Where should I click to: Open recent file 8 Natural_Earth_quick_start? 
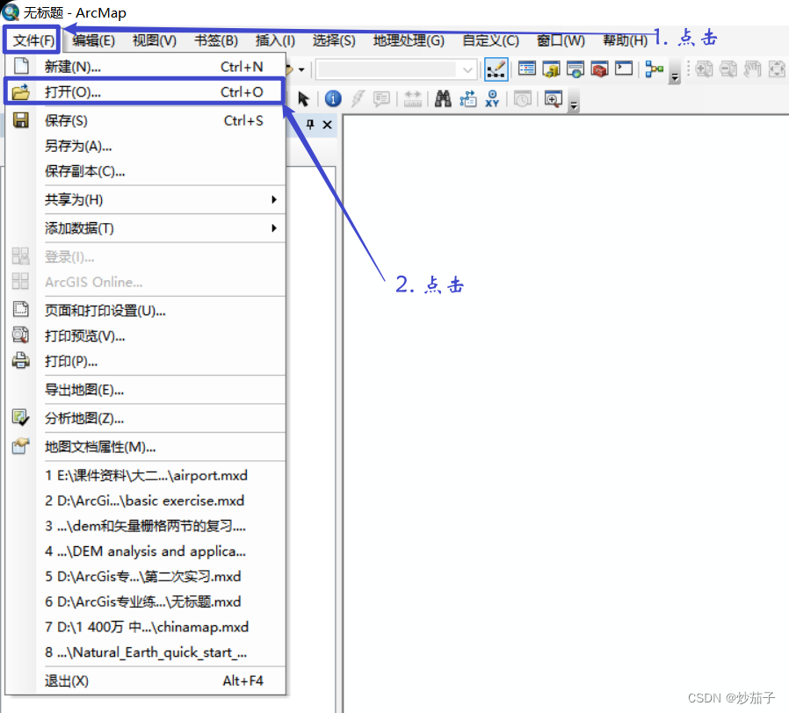click(145, 652)
